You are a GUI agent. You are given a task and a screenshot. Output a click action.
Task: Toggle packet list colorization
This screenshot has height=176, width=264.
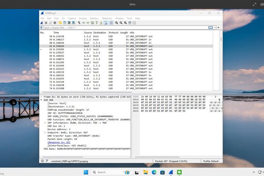pos(111,23)
